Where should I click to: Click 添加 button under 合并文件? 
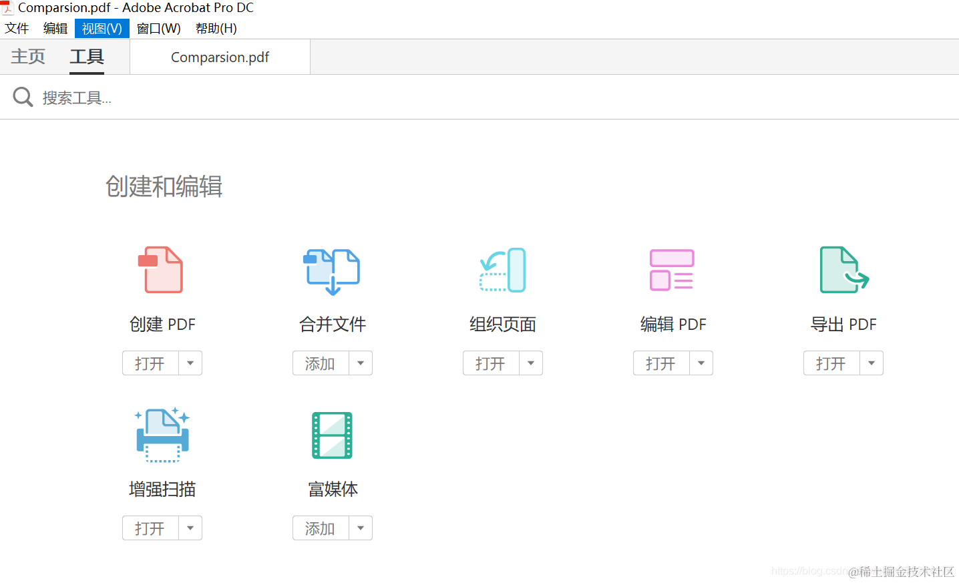[x=321, y=363]
